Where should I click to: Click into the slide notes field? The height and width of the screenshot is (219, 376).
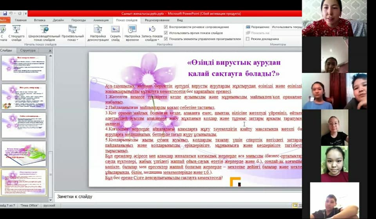[176, 196]
